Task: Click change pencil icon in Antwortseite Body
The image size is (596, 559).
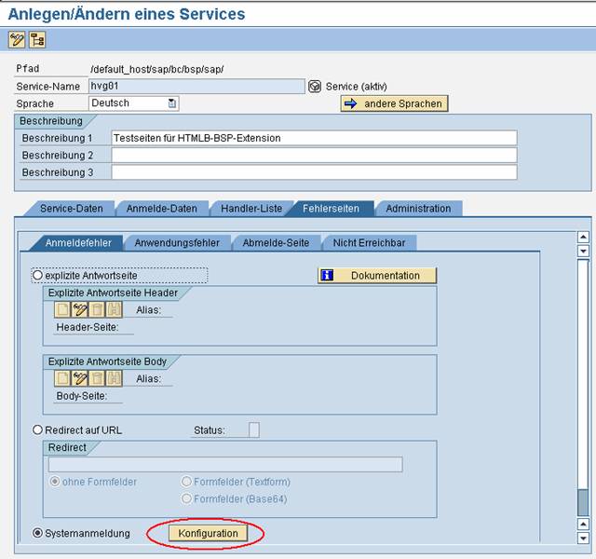Action: 79,378
